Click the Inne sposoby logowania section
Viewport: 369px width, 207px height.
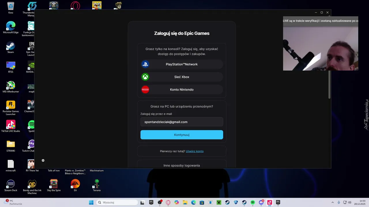click(182, 164)
